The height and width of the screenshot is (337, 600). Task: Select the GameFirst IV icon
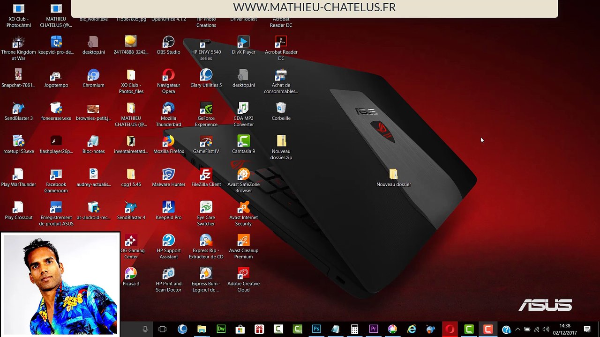point(206,145)
